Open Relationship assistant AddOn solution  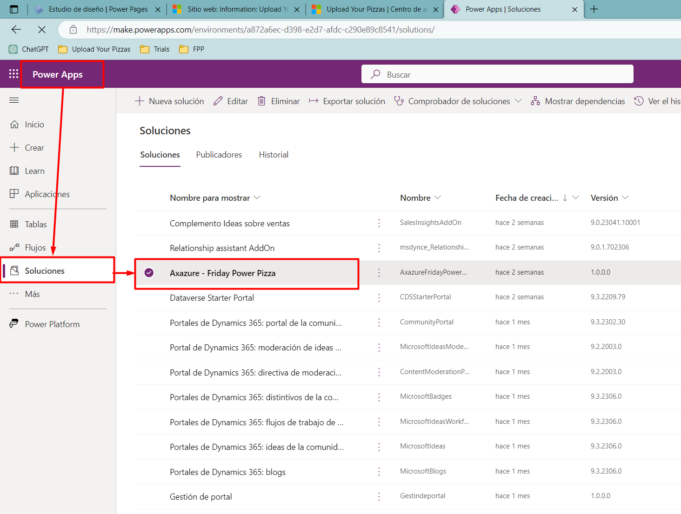(222, 248)
